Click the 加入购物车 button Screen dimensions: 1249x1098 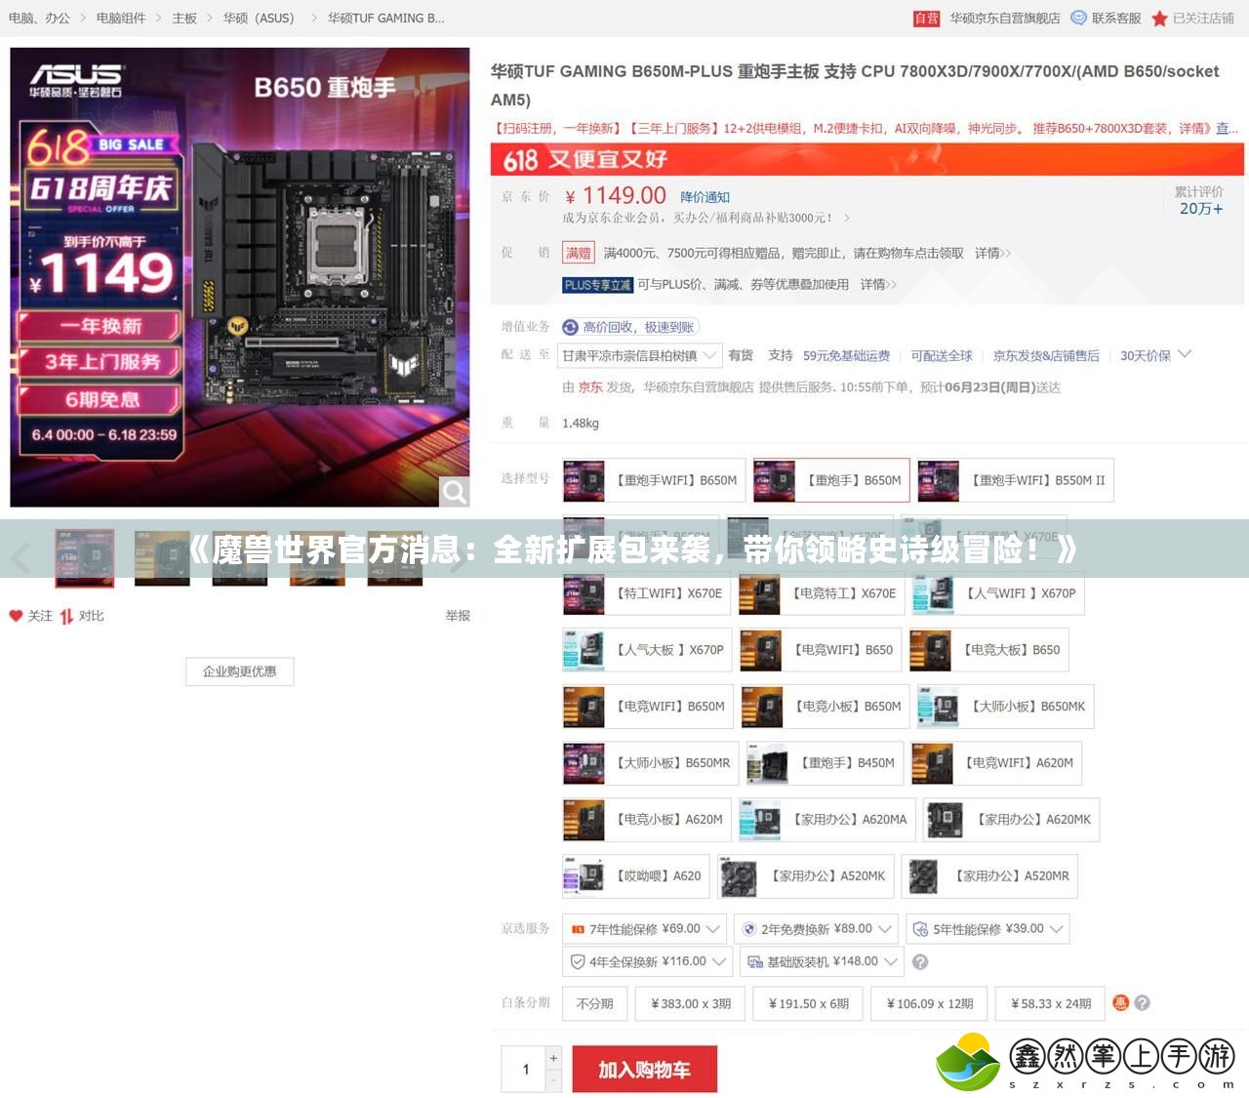(645, 1070)
